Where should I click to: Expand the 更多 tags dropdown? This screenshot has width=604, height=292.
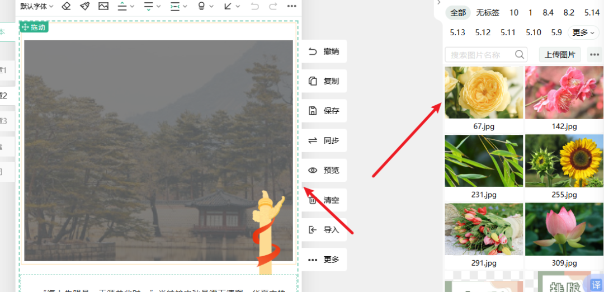(583, 32)
